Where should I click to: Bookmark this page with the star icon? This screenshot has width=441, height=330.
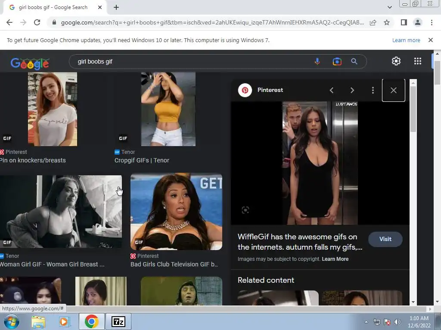click(387, 22)
